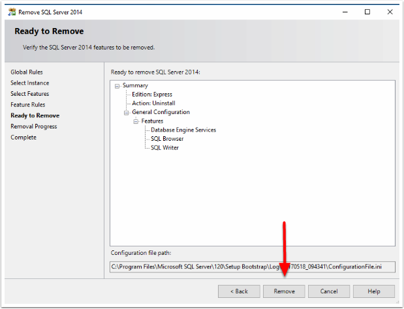Click the Summary label in tree
The image size is (404, 309).
coord(135,85)
